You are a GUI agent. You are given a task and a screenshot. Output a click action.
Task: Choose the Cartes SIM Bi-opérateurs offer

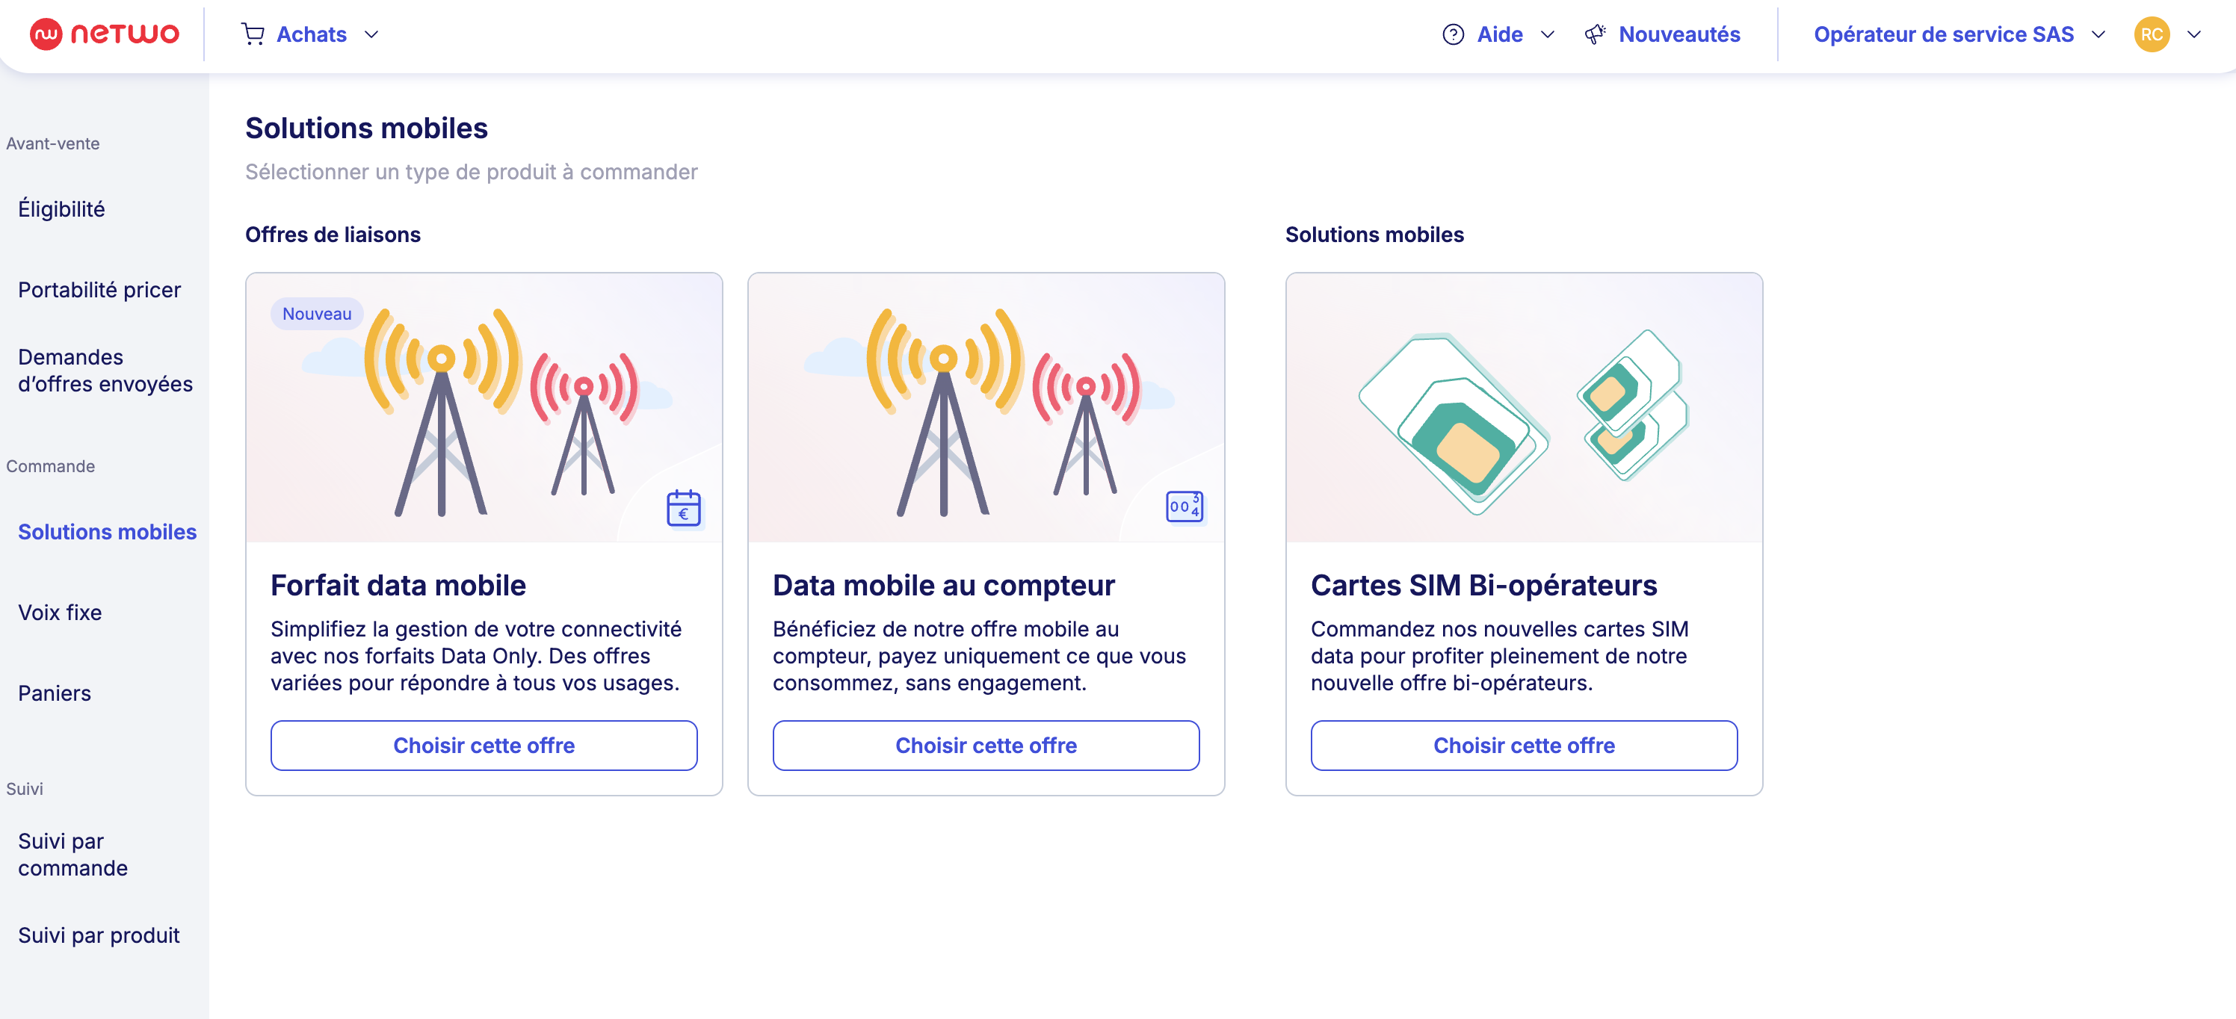(1523, 746)
